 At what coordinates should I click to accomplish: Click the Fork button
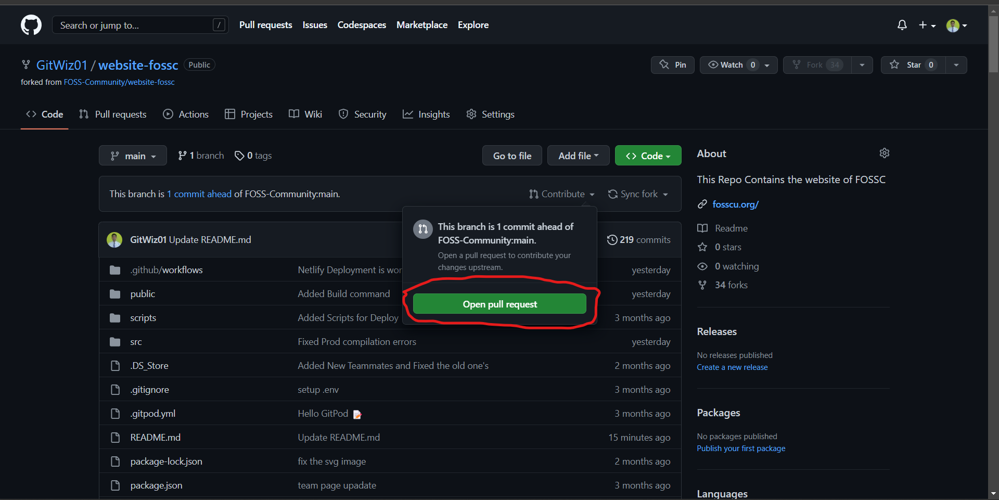click(817, 65)
